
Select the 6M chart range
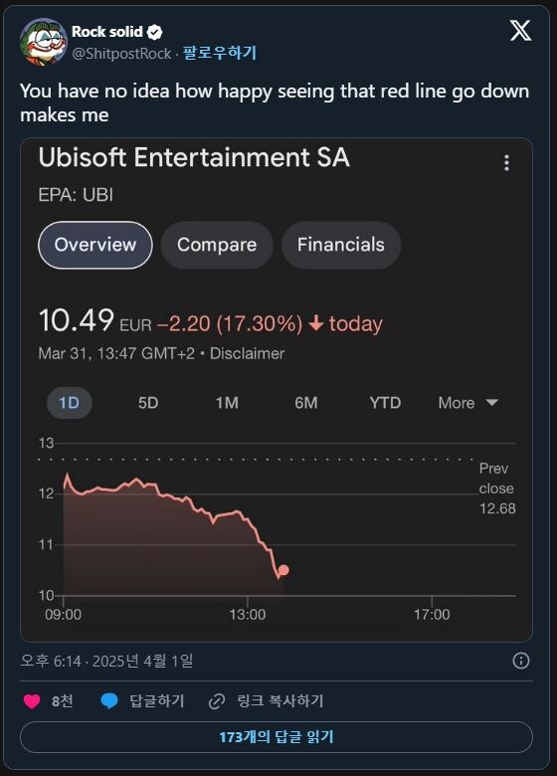coord(306,403)
